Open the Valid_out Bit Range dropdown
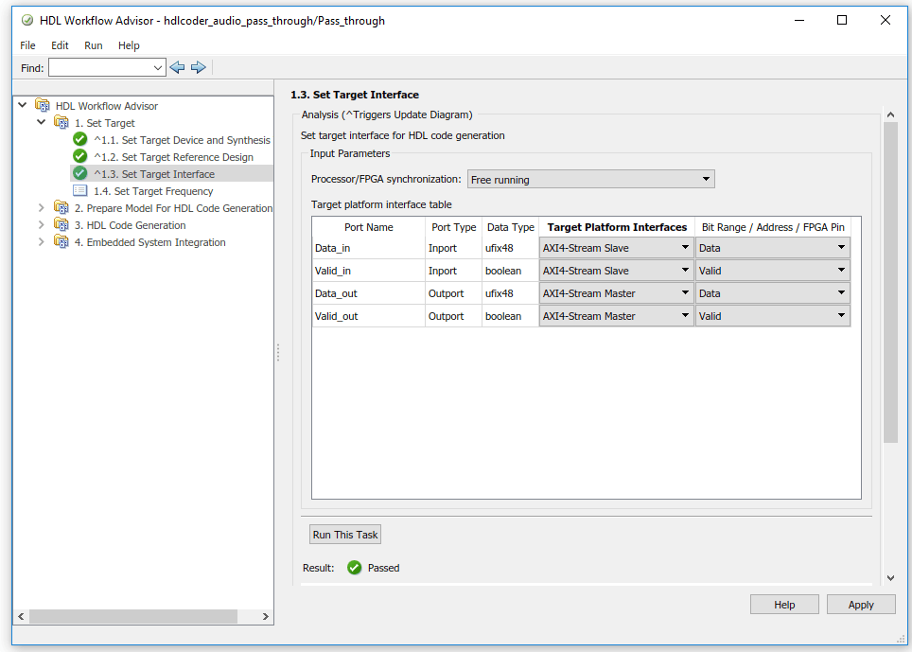The width and height of the screenshot is (912, 652). [772, 316]
